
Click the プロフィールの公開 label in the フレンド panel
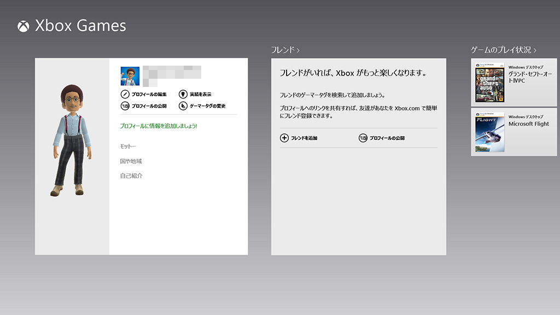tap(387, 138)
